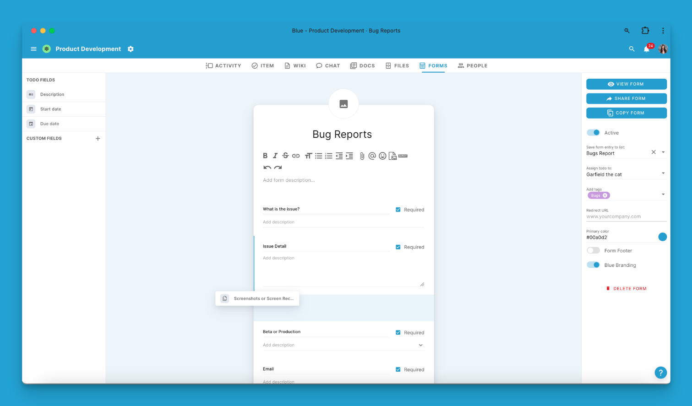The height and width of the screenshot is (406, 692).
Task: Click the mention @ icon
Action: click(372, 156)
